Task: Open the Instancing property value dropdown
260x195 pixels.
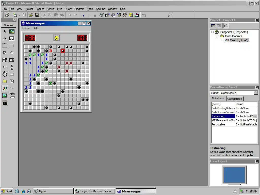Action: [x=255, y=116]
